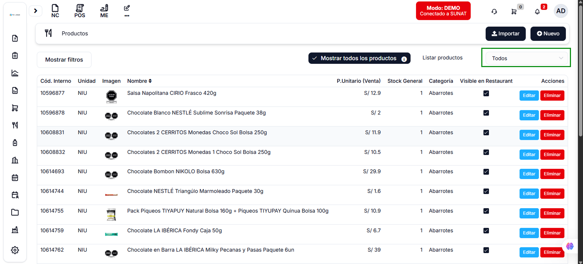This screenshot has width=583, height=264.
Task: Open the AD user avatar menu
Action: point(560,11)
